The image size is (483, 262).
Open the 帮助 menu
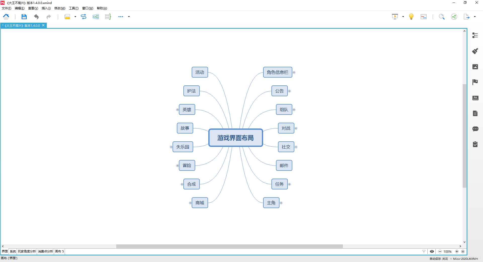tap(102, 8)
